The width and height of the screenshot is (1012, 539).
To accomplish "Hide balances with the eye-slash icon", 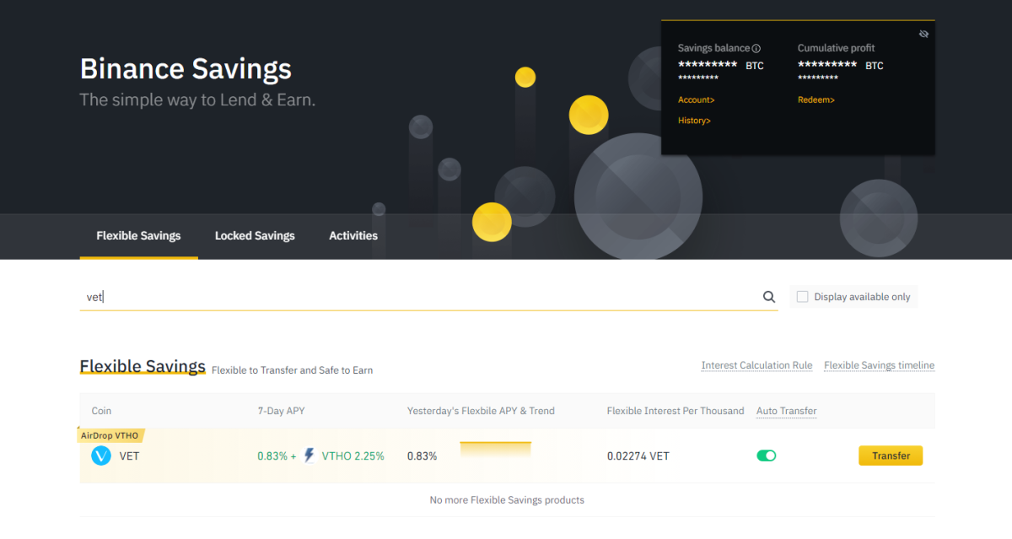I will 923,34.
